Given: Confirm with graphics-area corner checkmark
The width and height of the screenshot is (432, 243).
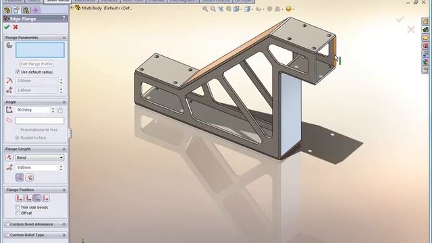Looking at the screenshot, I should click(x=400, y=20).
